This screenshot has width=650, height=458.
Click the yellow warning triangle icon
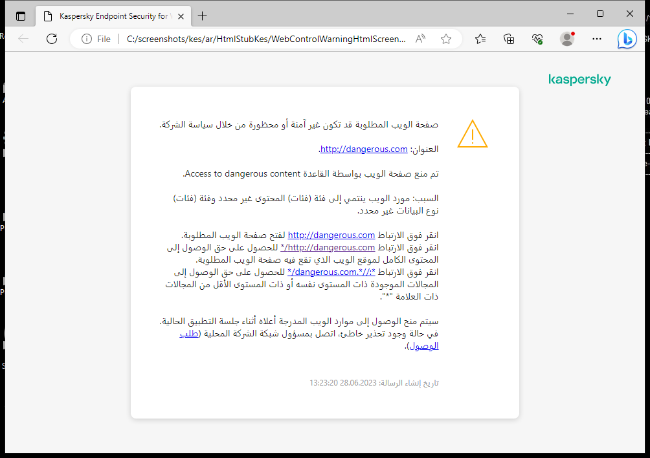(473, 135)
